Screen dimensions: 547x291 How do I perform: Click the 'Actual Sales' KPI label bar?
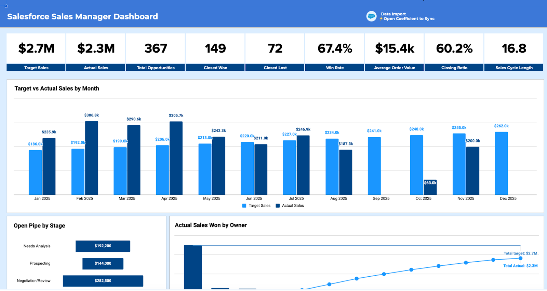click(96, 68)
